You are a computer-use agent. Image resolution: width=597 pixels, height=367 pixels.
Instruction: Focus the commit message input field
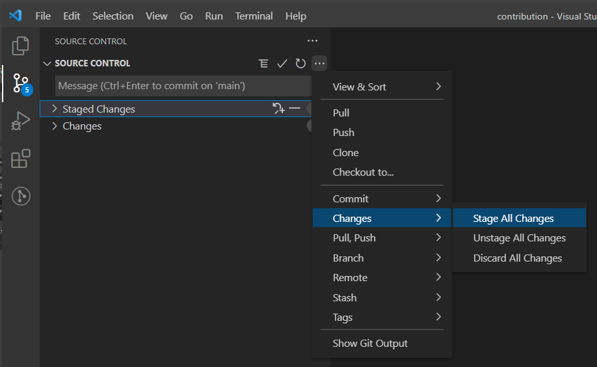point(183,86)
